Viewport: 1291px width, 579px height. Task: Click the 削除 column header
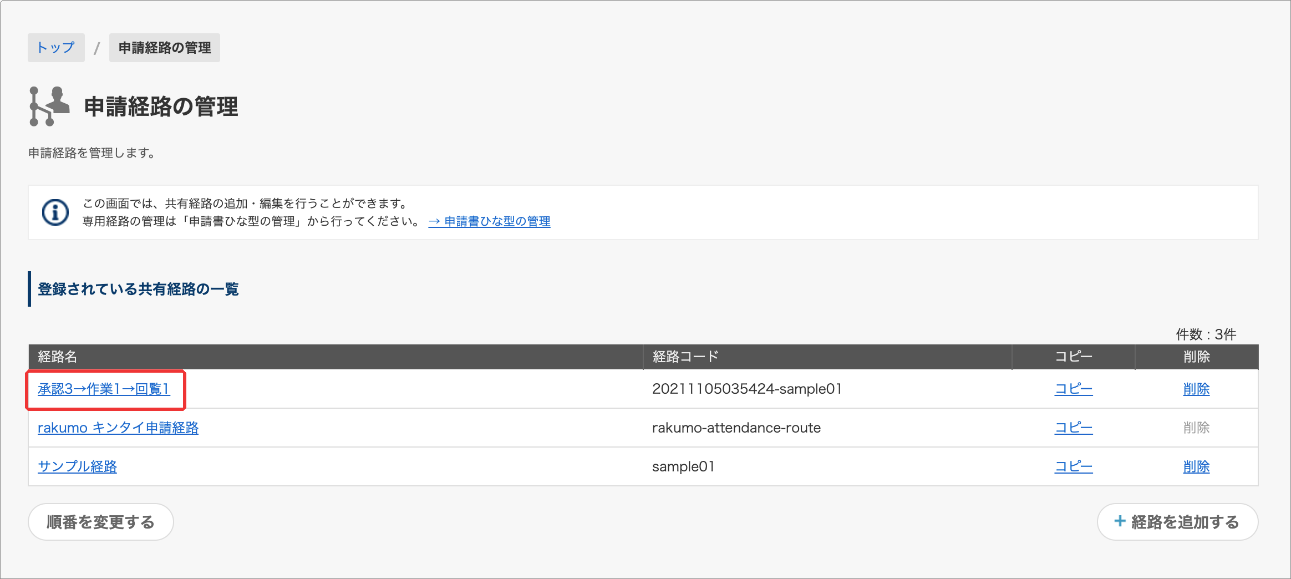[1197, 357]
